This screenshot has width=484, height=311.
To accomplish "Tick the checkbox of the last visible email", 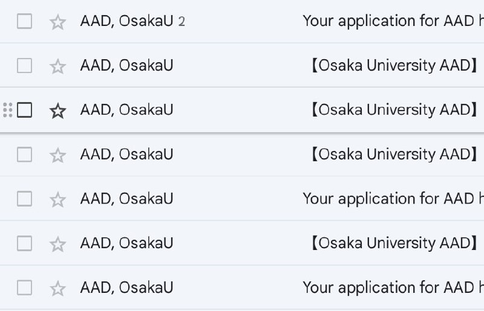I will tap(24, 287).
